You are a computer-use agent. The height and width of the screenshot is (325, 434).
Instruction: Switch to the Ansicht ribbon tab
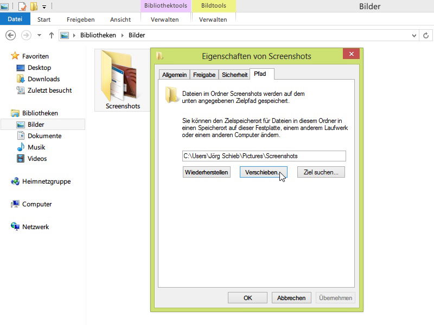[x=120, y=19]
